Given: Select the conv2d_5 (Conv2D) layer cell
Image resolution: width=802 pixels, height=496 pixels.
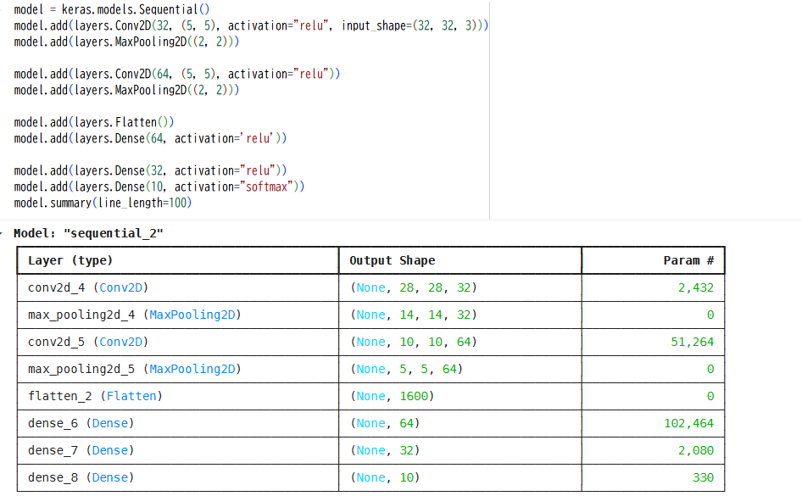Looking at the screenshot, I should [88, 342].
